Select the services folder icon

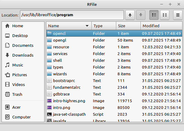click(49, 54)
